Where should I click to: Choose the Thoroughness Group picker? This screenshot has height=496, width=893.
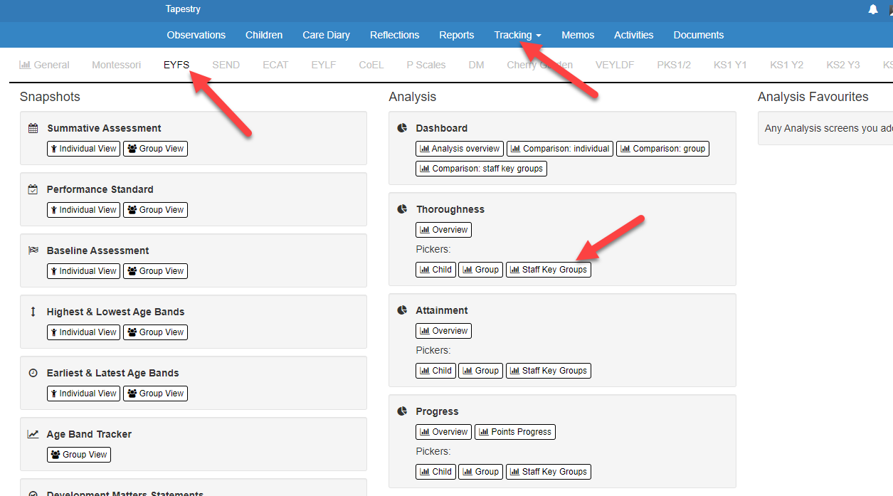tap(481, 270)
